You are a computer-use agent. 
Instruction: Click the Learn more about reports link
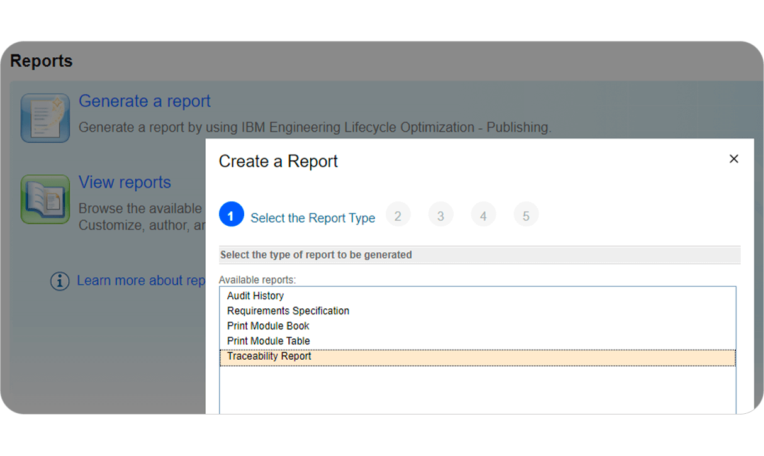141,281
